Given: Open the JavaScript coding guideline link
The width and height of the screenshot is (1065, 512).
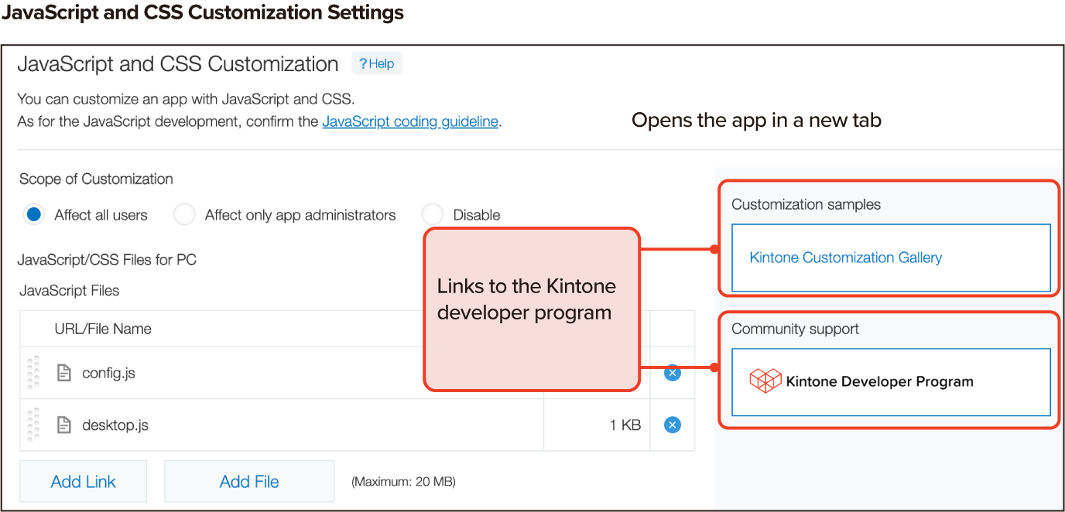Looking at the screenshot, I should point(410,121).
